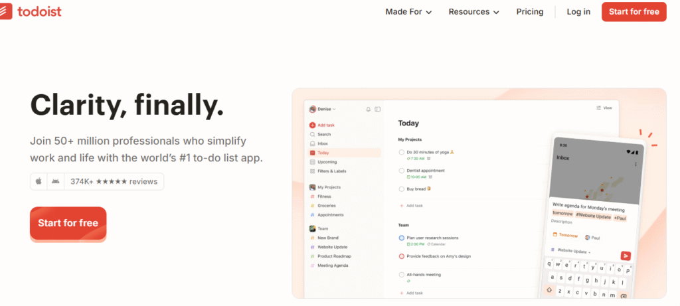
Task: Click the hash icon beside Appointments
Action: 312,215
